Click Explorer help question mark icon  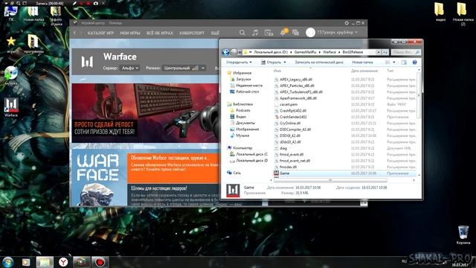[414, 62]
